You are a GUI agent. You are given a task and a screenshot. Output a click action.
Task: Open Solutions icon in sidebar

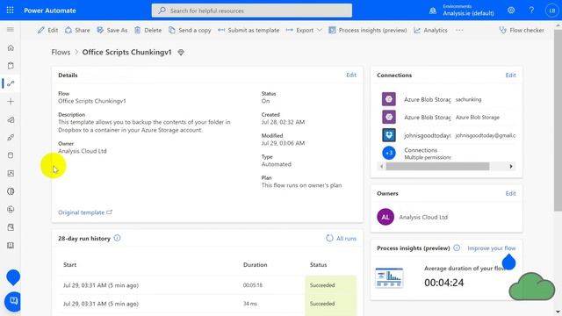[x=11, y=227]
